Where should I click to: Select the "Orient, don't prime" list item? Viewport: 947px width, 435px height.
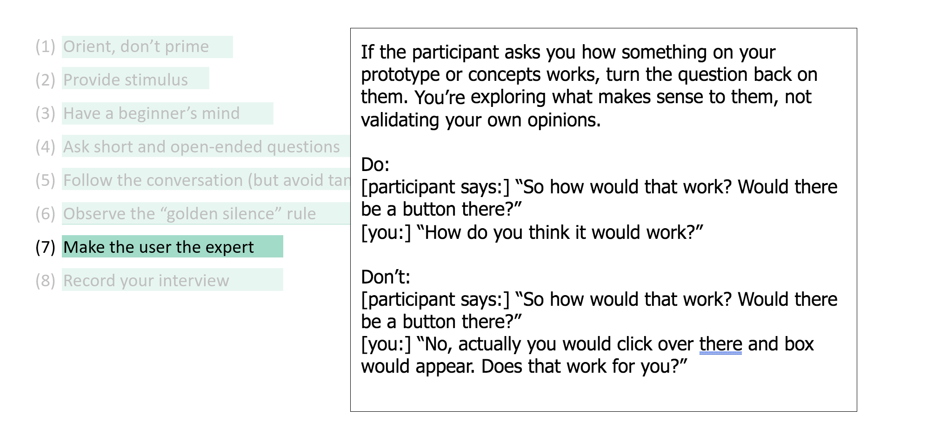click(147, 47)
